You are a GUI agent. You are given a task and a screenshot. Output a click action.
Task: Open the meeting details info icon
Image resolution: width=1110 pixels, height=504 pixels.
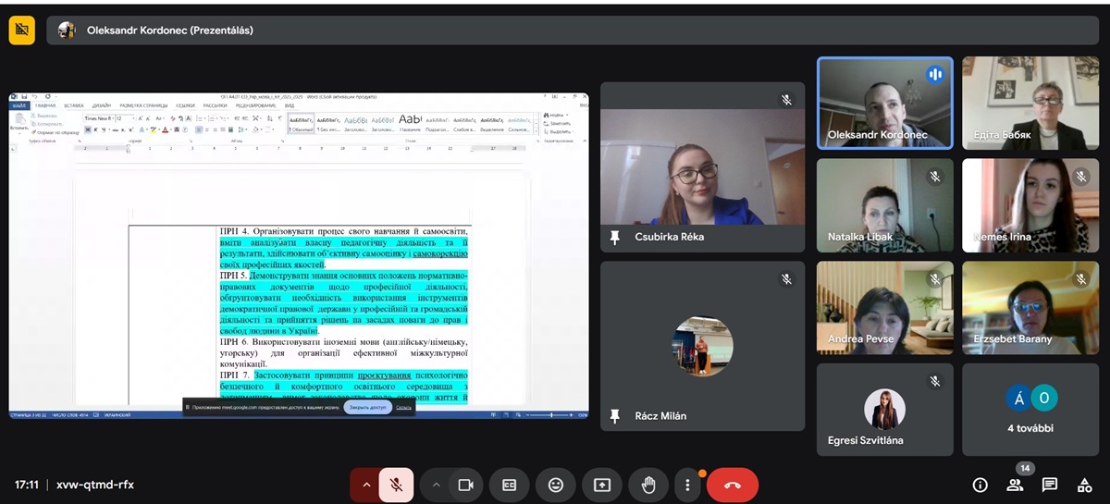pyautogui.click(x=980, y=485)
